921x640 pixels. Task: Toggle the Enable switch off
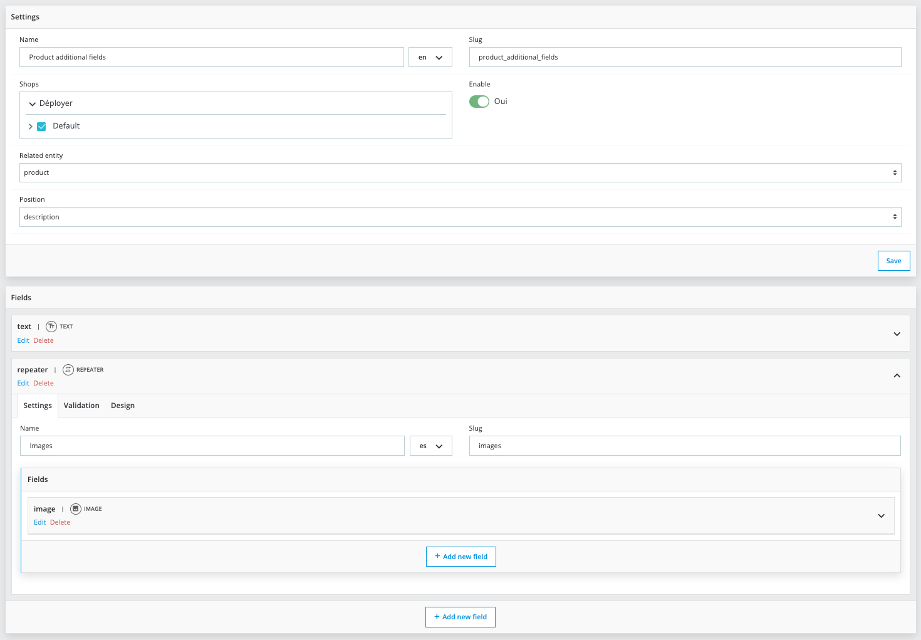pos(479,102)
